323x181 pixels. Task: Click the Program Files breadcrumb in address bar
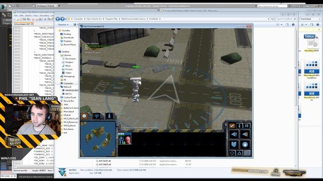112,19
